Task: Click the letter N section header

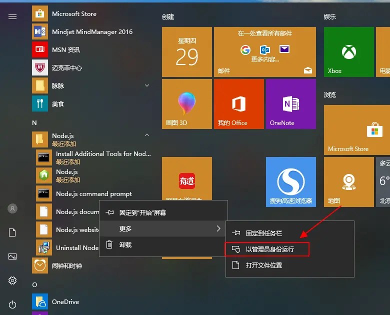Action: 34,123
